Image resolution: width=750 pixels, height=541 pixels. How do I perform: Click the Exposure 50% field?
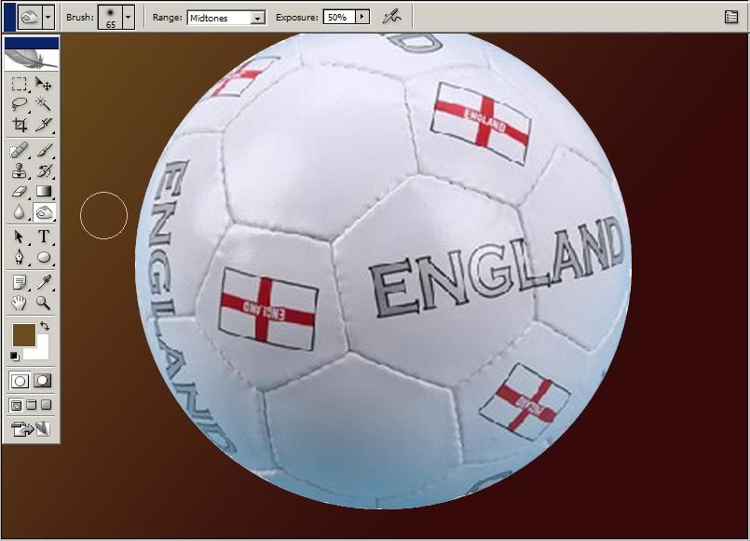tap(340, 17)
